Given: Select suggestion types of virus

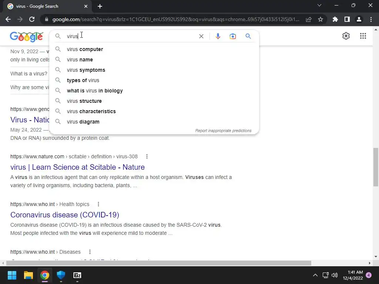Looking at the screenshot, I should pyautogui.click(x=154, y=80).
